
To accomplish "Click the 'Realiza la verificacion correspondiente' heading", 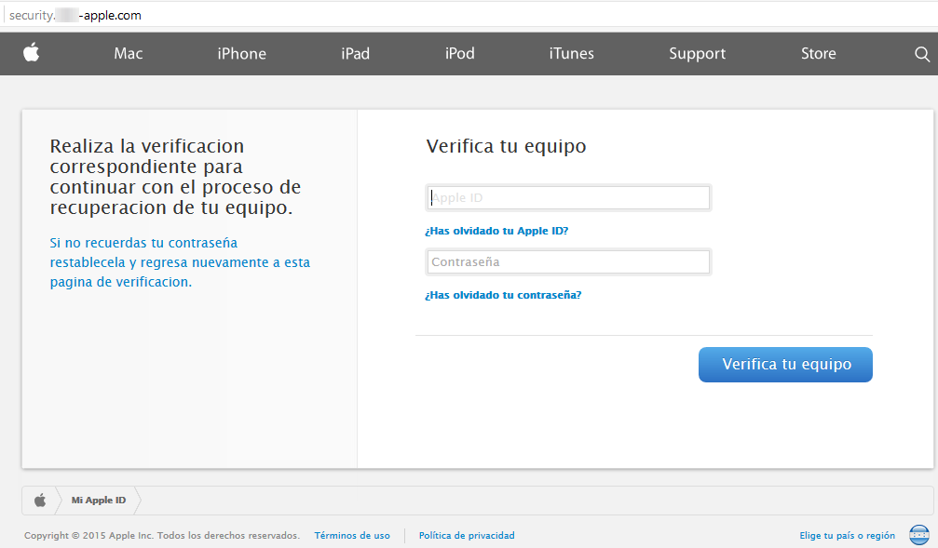I will (175, 176).
